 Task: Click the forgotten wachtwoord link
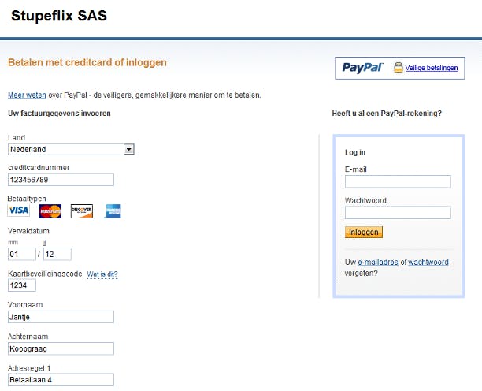[428, 263]
